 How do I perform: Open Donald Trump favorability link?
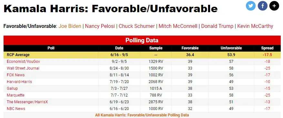[x=217, y=26]
